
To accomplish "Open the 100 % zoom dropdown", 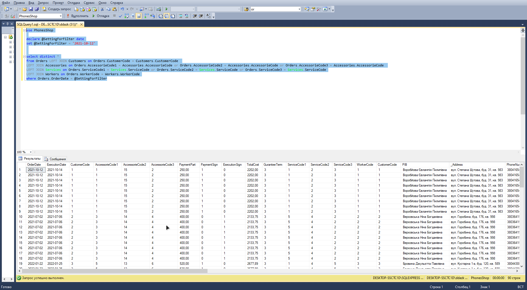I will click(30, 152).
